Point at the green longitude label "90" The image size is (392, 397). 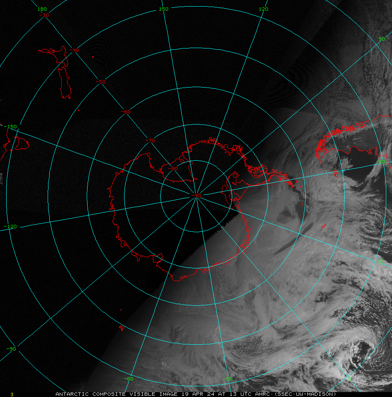[x=382, y=39]
